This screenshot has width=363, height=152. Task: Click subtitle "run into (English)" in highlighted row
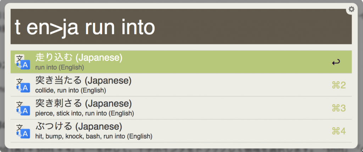pyautogui.click(x=60, y=67)
